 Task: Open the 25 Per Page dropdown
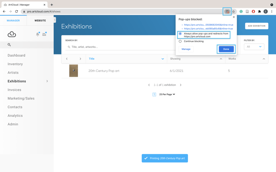point(167,94)
